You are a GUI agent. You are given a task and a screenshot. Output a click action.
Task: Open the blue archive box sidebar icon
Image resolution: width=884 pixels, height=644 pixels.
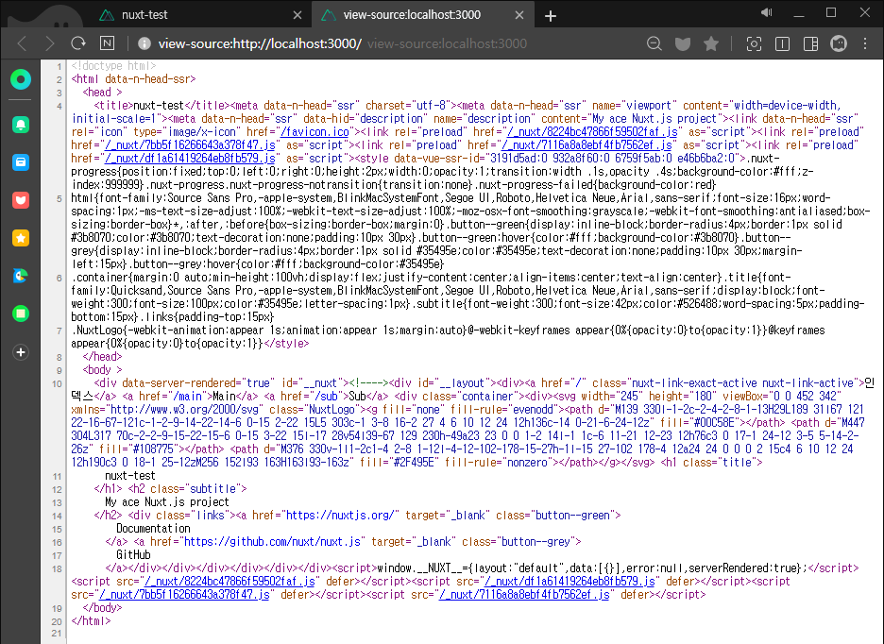21,162
